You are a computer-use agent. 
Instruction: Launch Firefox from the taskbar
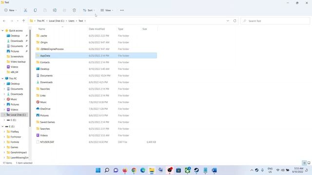[x=125, y=170]
